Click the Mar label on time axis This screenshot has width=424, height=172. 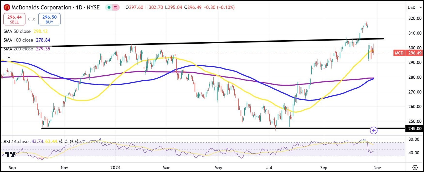(166, 167)
